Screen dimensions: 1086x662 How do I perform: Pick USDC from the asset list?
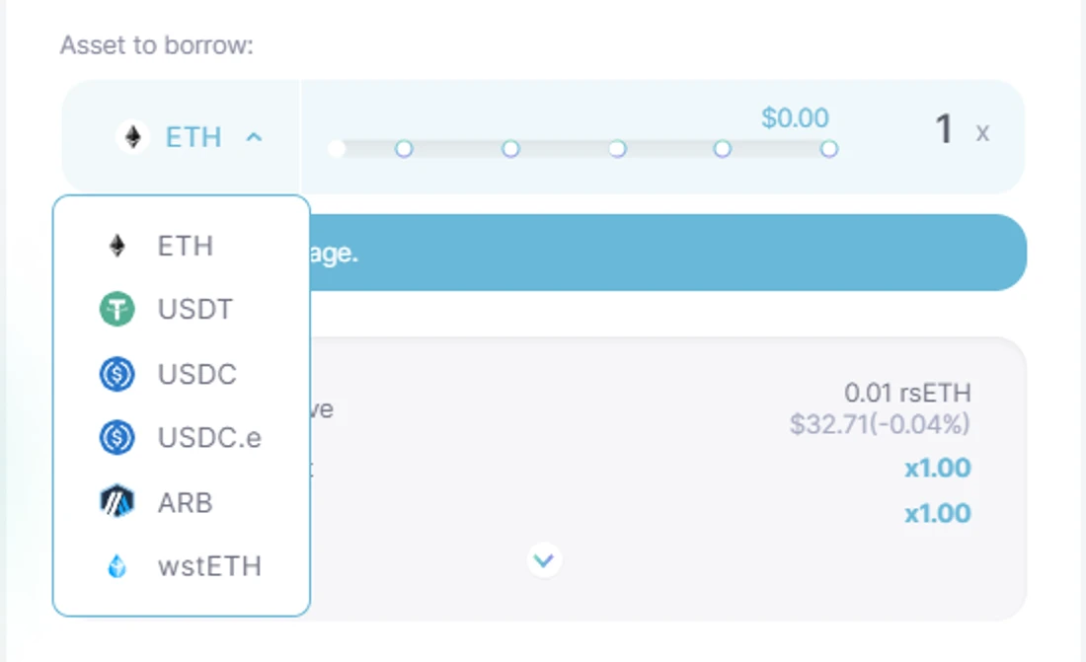click(x=182, y=374)
